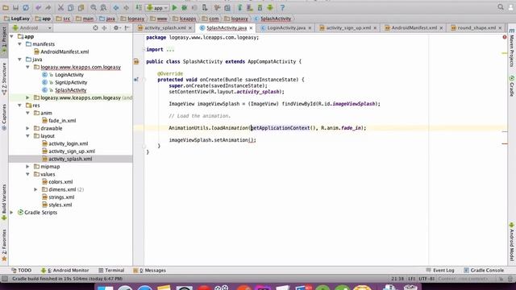Click the Synchronize refresh icon

pos(26,7)
